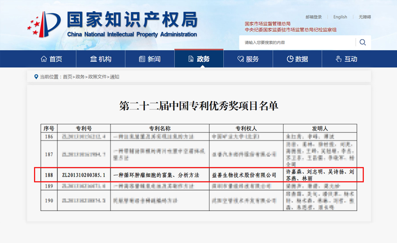Click breadcrumb link 首页
The height and width of the screenshot is (243, 397).
67,77
